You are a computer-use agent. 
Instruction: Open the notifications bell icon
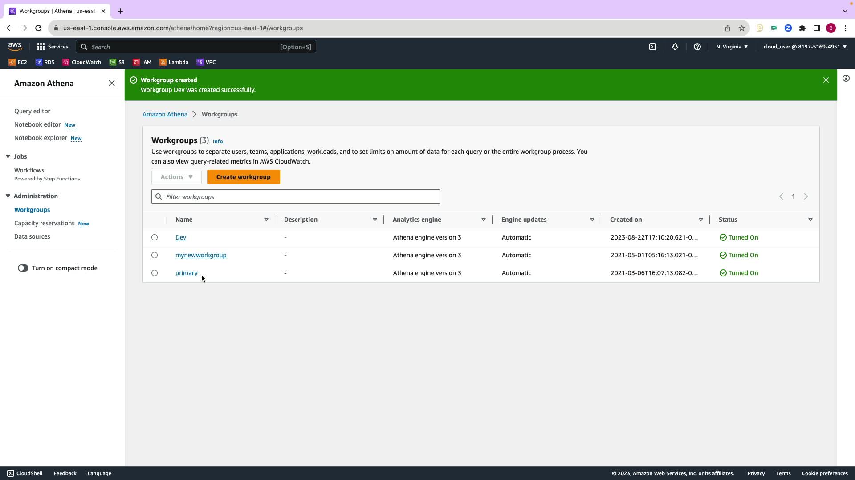tap(675, 47)
